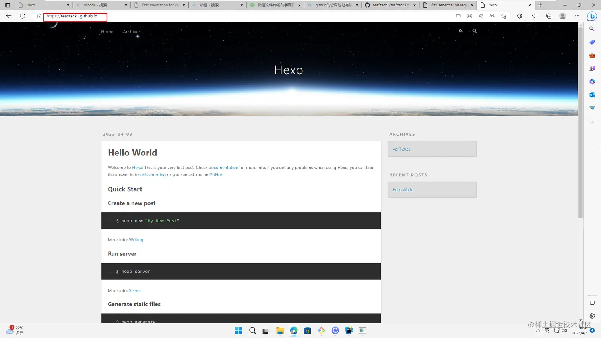Viewport: 601px width, 338px height.
Task: Open the tab actions menu
Action: pyautogui.click(x=7, y=5)
